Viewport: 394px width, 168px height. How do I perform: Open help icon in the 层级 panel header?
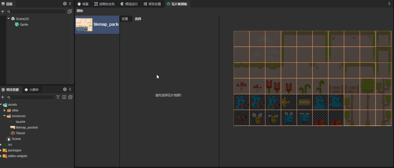click(x=65, y=4)
